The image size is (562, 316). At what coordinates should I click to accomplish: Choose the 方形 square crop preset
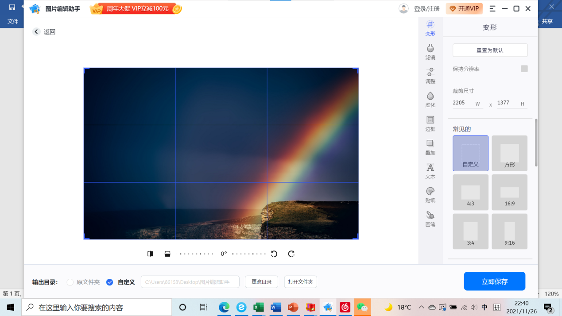pos(509,153)
